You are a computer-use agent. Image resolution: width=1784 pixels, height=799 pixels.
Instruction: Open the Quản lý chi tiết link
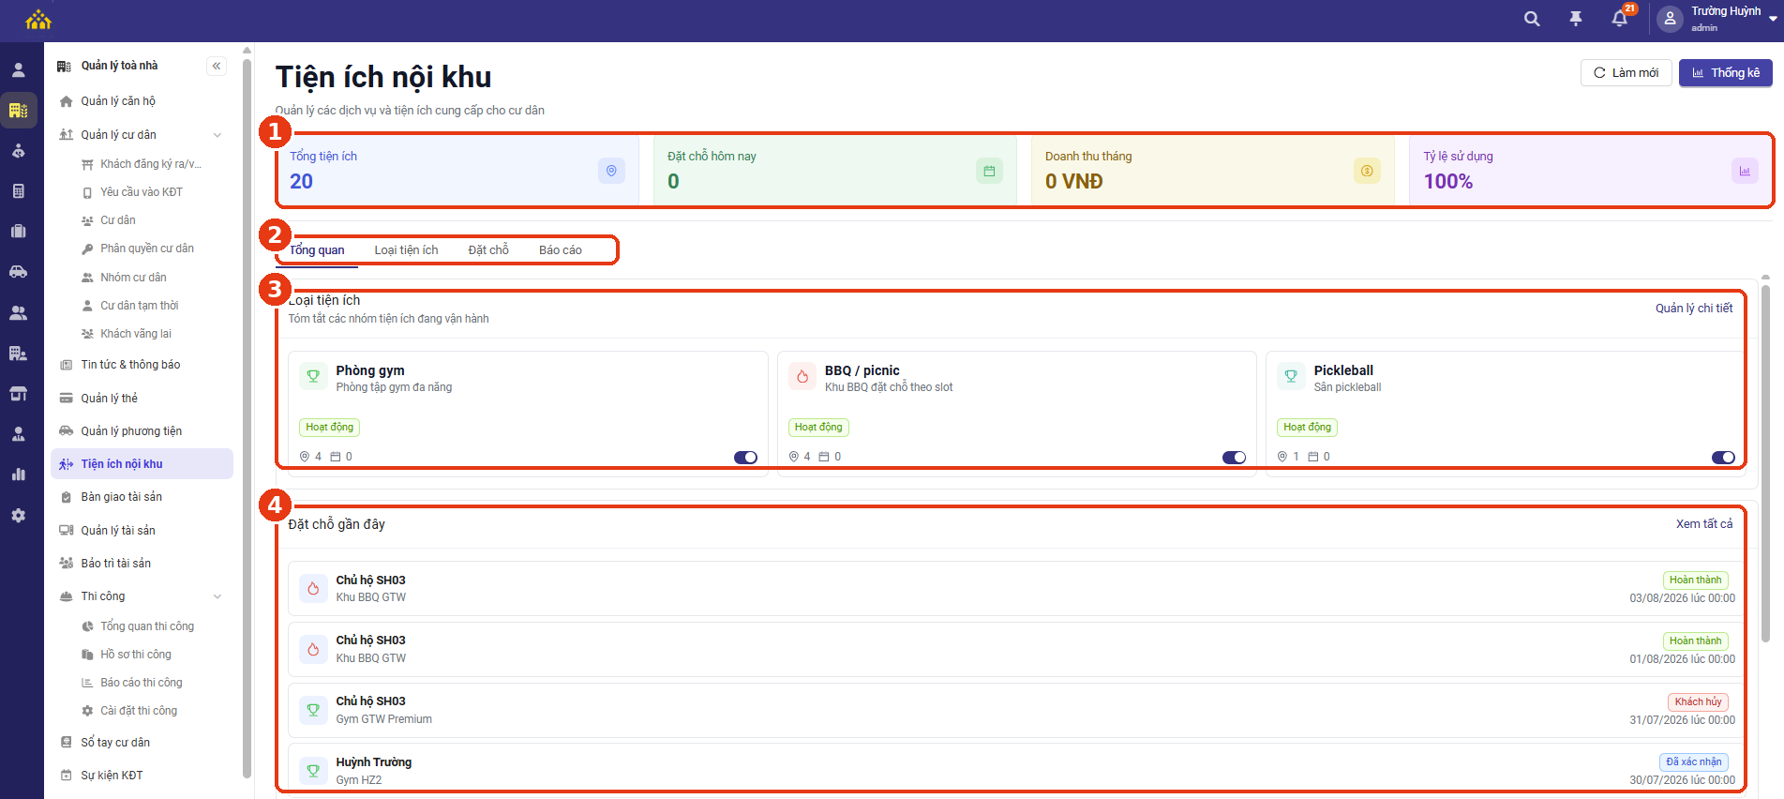pyautogui.click(x=1694, y=309)
